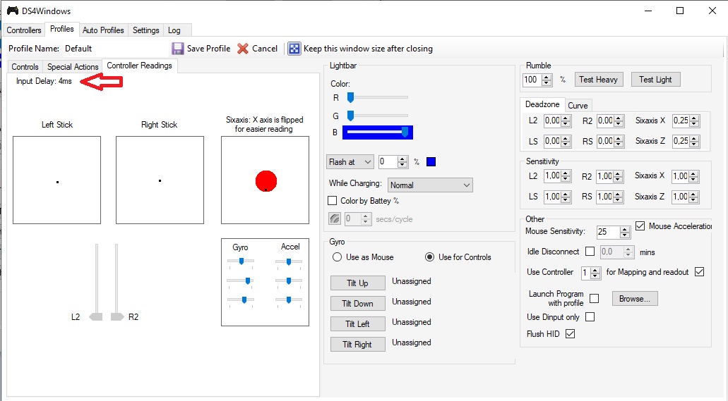728x401 pixels.
Task: Click the R2 deadzone stepper arrows
Action: 619,121
